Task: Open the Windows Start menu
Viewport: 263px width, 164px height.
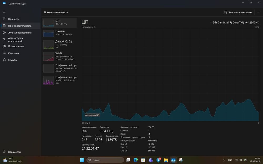Action: pyautogui.click(x=82, y=160)
